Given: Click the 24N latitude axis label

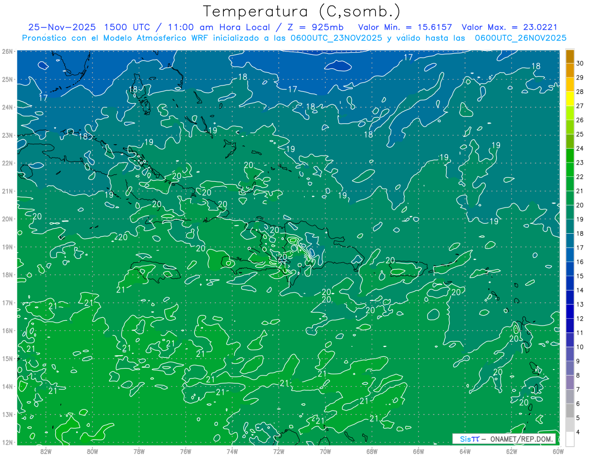Looking at the screenshot, I should pos(7,107).
